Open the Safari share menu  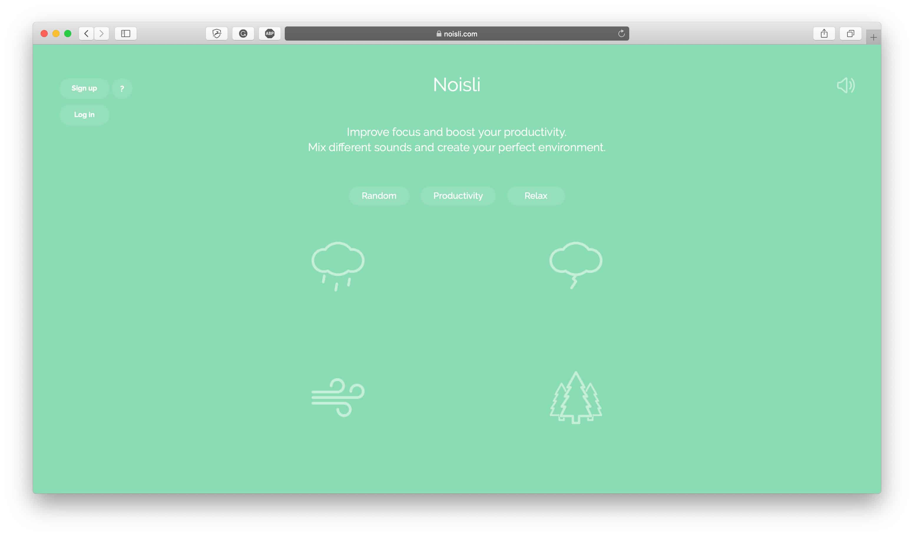point(824,34)
